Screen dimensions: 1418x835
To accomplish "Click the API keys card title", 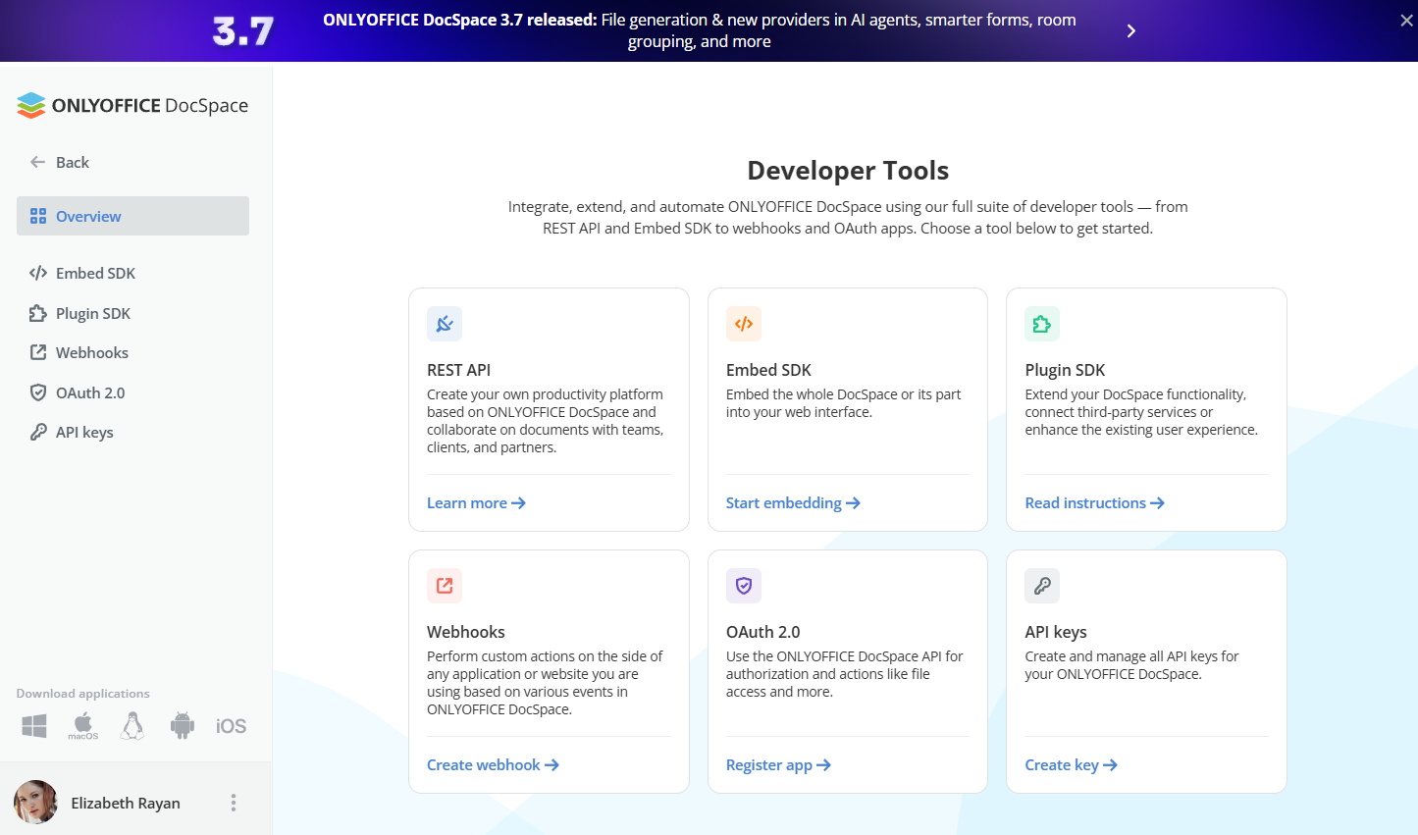I will (1056, 632).
